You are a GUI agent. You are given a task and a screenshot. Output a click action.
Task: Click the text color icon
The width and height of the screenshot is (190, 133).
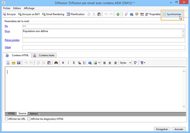click(x=79, y=63)
